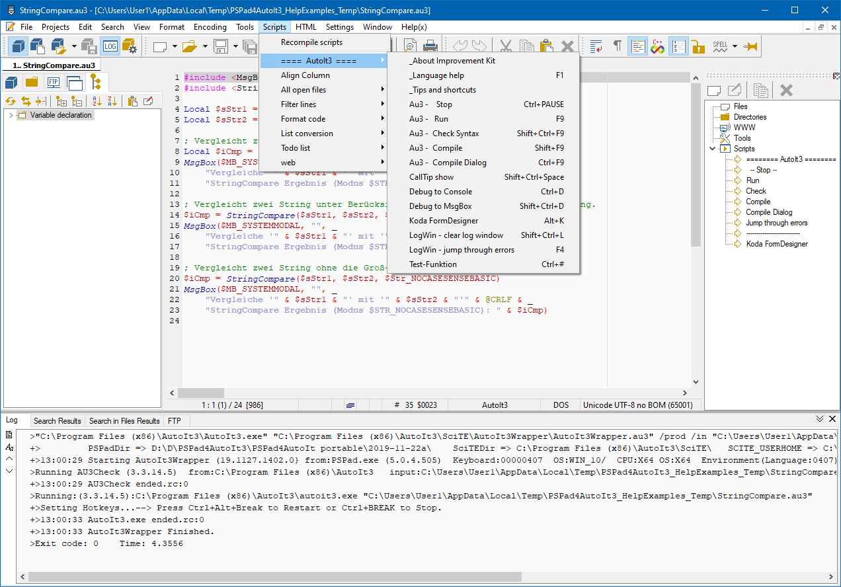This screenshot has width=841, height=587.
Task: Click the scissors Cut icon
Action: [506, 46]
